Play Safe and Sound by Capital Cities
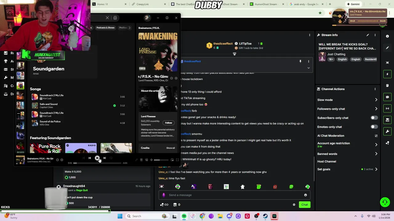Screen dimensions: 394x221 pos(78,106)
